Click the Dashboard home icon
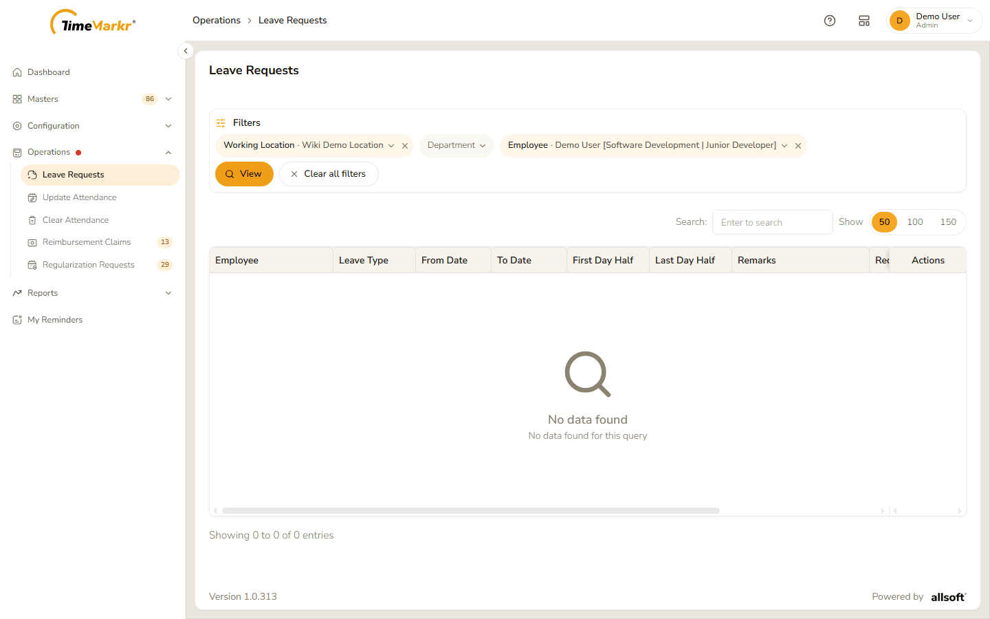This screenshot has height=619, width=990. click(17, 72)
